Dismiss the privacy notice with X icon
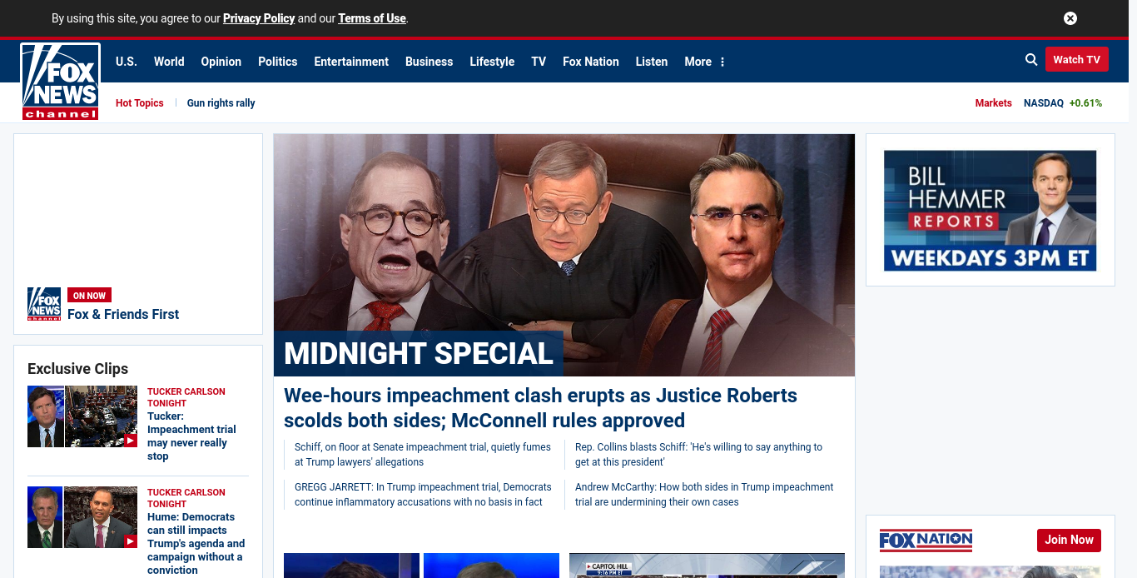 click(1070, 18)
